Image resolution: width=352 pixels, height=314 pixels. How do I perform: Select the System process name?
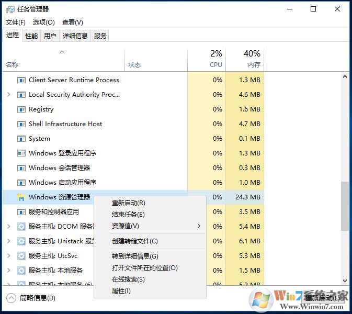[x=39, y=139]
